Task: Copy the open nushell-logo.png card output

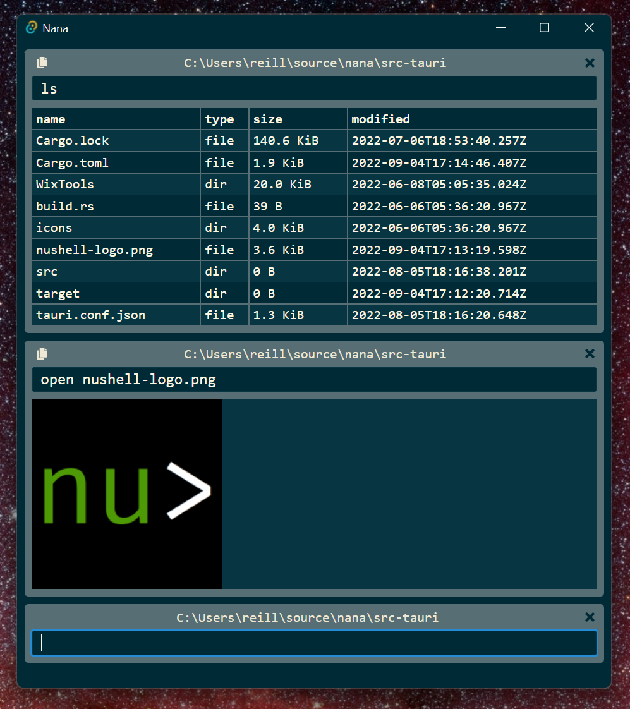Action: coord(42,354)
